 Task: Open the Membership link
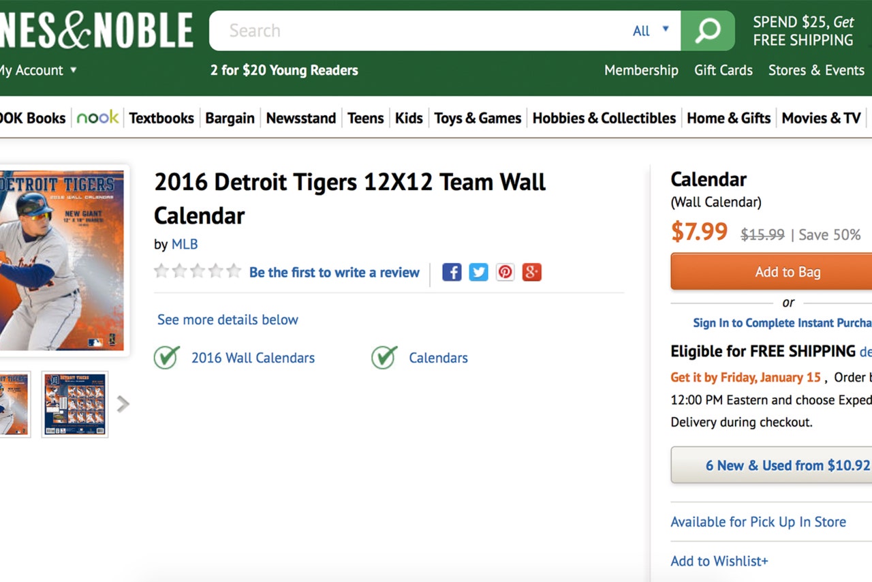641,70
